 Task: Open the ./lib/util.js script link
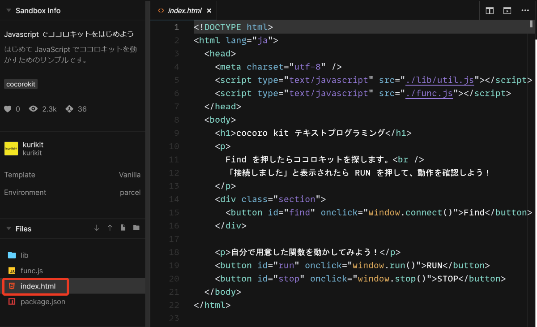pyautogui.click(x=439, y=80)
